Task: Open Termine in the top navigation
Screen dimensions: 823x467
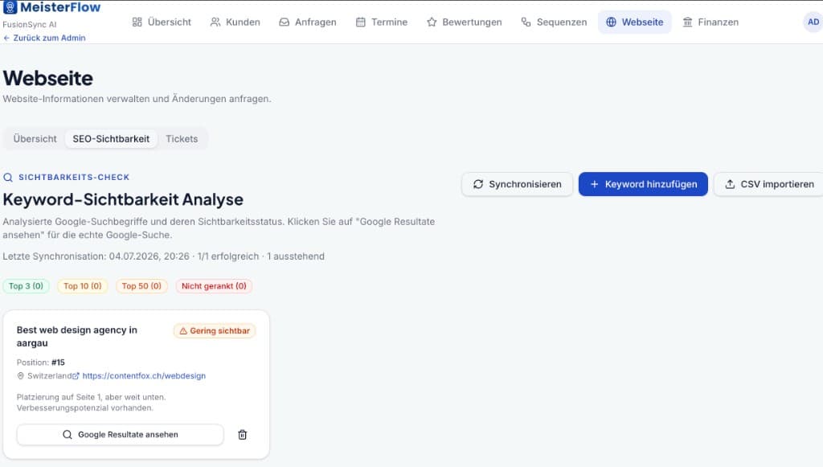Action: pyautogui.click(x=382, y=22)
